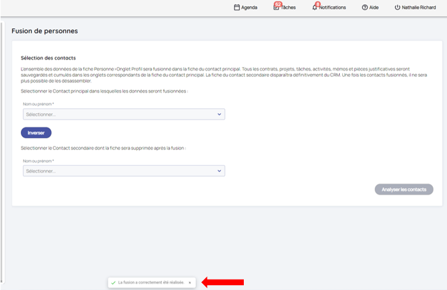Click the vertical scrollbar on left edge
The height and width of the screenshot is (290, 447).
2,148
